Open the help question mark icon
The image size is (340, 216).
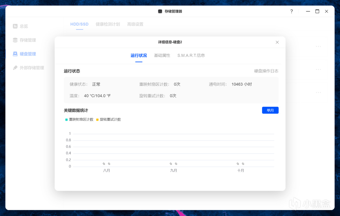(291, 11)
